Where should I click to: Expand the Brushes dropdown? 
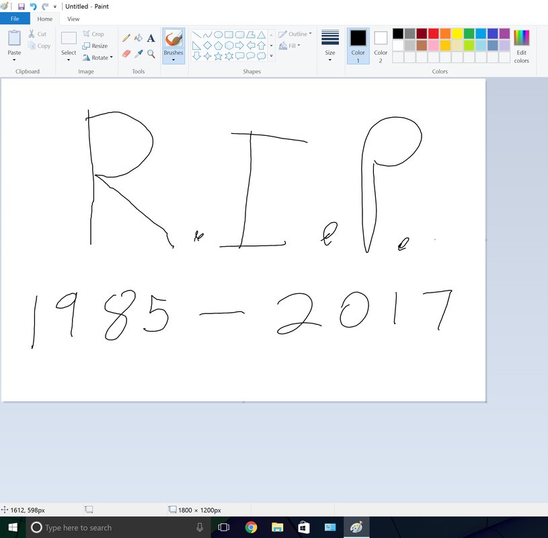pos(173,60)
